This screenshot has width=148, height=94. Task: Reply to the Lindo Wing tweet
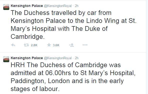[x=13, y=45]
